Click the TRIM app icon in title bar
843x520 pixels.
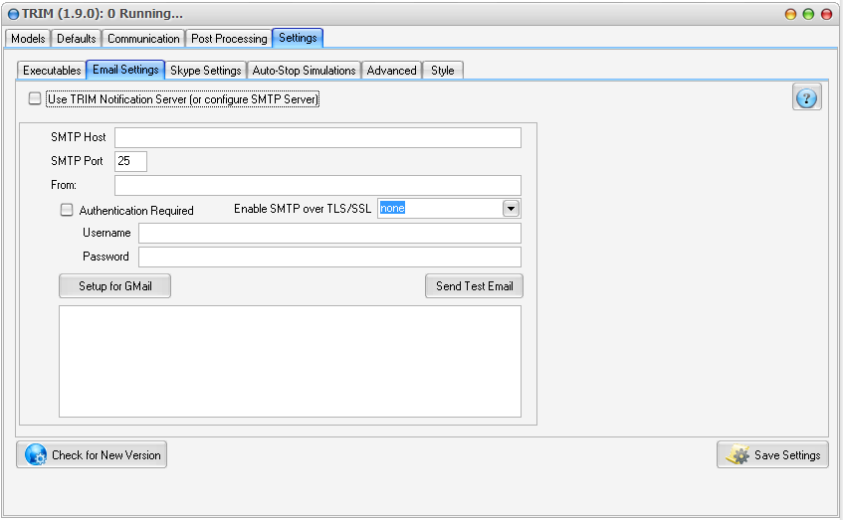pyautogui.click(x=13, y=14)
